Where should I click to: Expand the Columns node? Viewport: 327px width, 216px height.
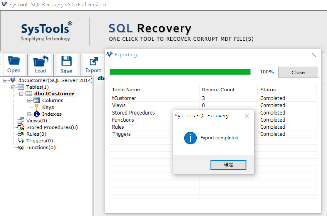tap(29, 101)
